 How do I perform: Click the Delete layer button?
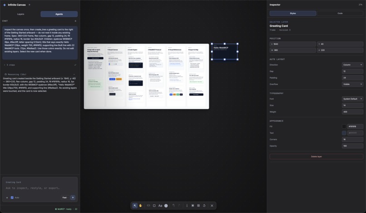click(317, 157)
